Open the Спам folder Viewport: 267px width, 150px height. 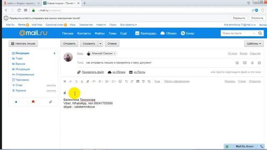[19, 85]
